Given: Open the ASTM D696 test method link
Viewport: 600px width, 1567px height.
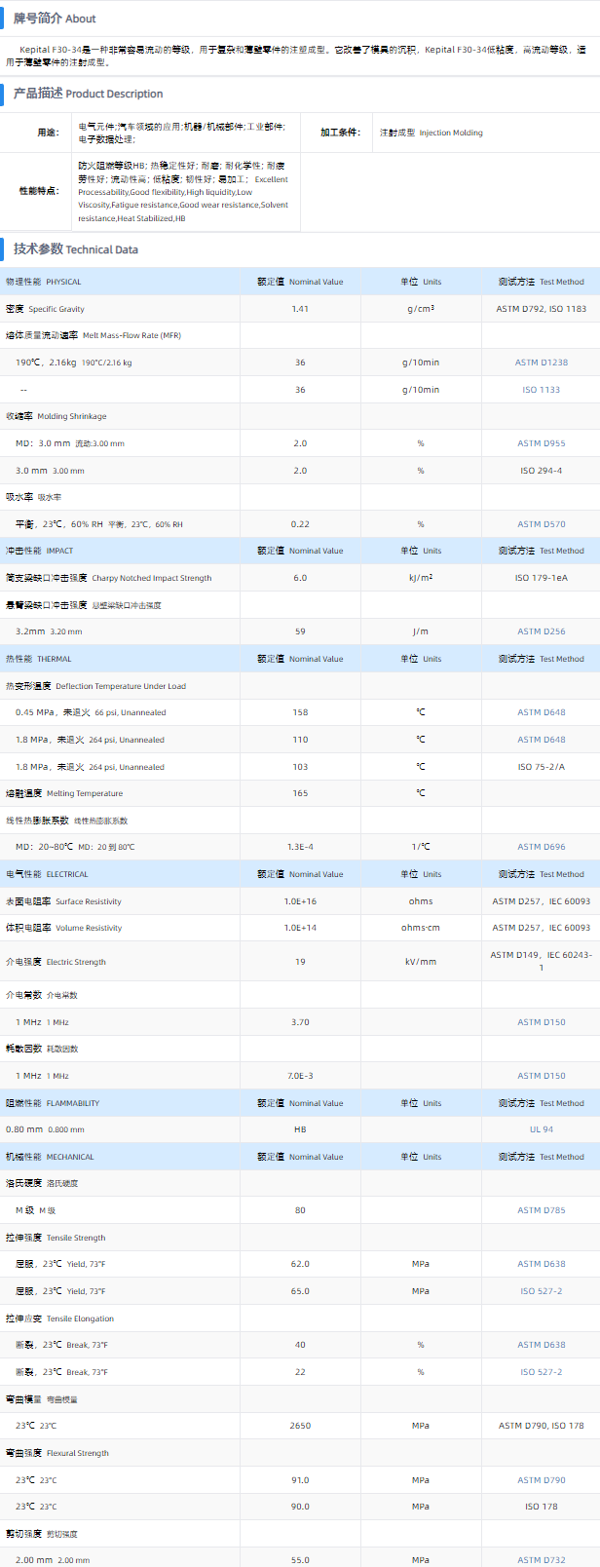Looking at the screenshot, I should tap(542, 847).
